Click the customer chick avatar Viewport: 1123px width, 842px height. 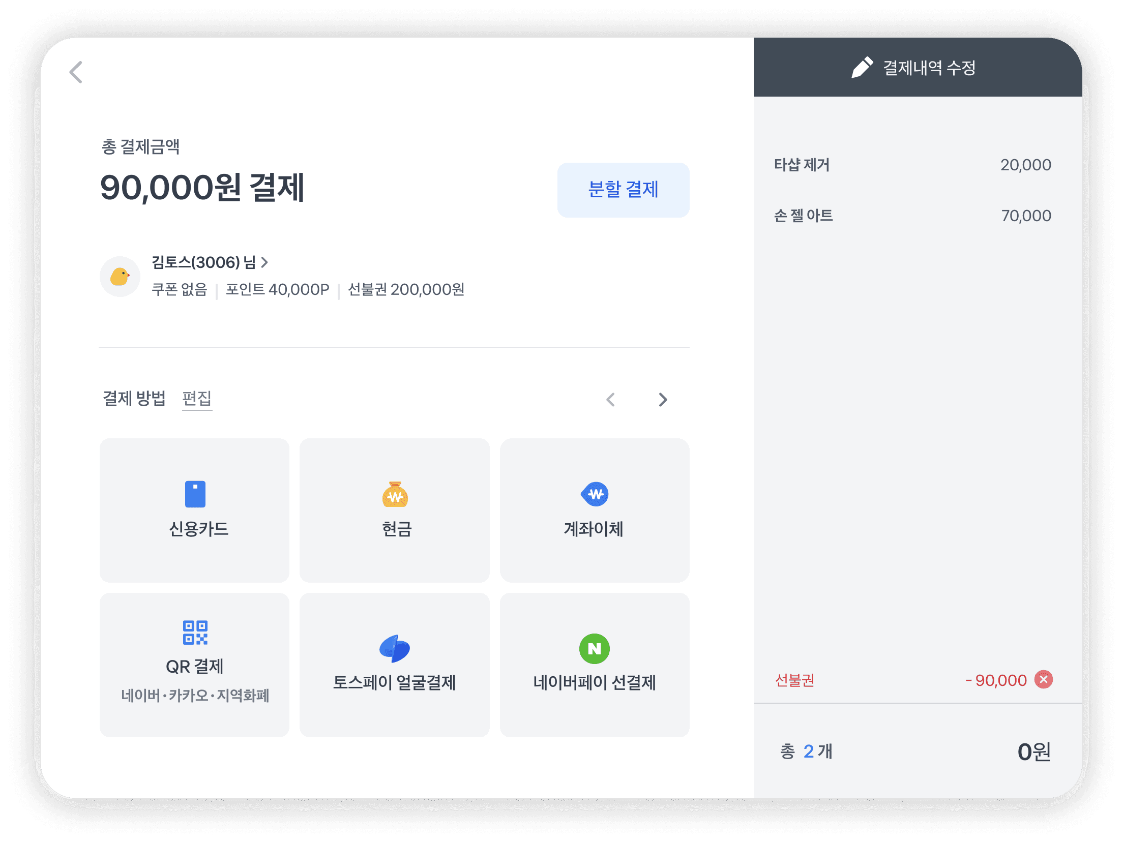120,277
